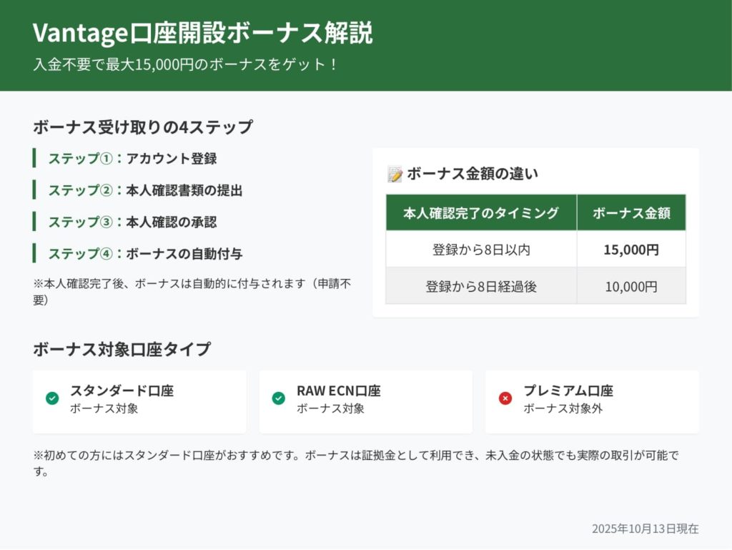Click the RAW ECN口座 card title
The width and height of the screenshot is (732, 550).
coord(338,391)
